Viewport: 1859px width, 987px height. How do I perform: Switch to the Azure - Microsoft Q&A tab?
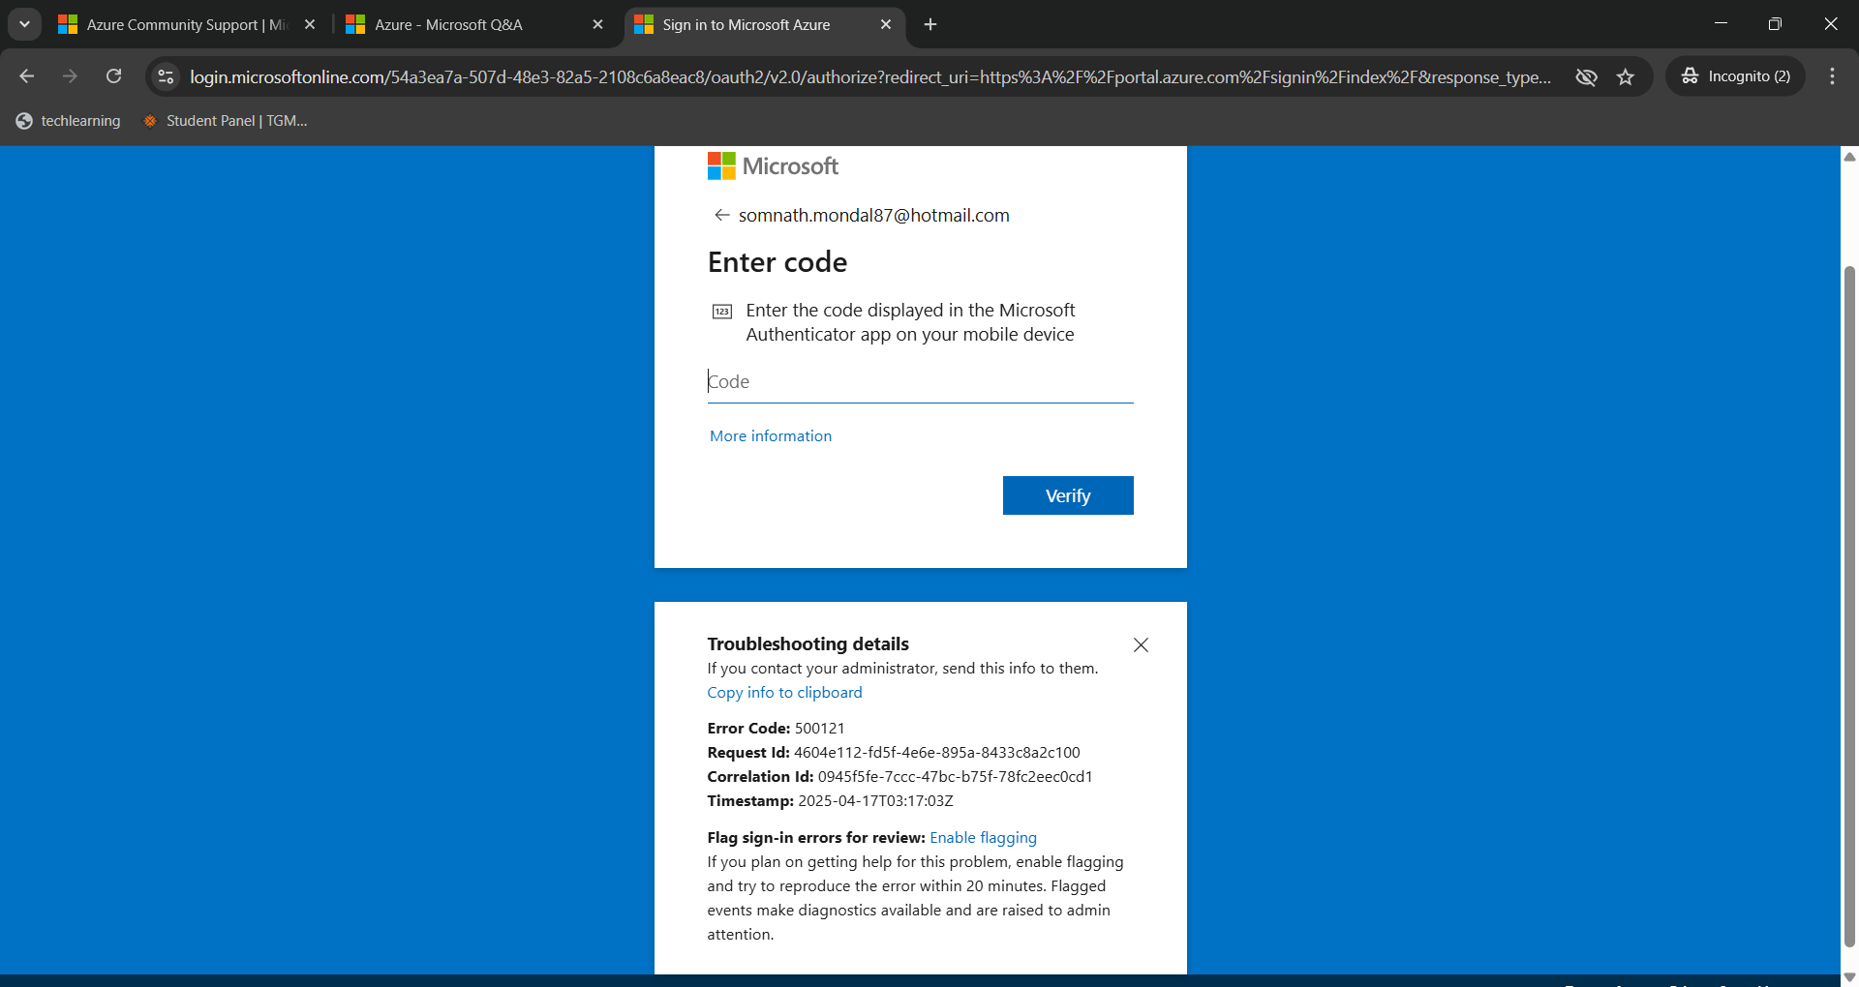(x=448, y=24)
